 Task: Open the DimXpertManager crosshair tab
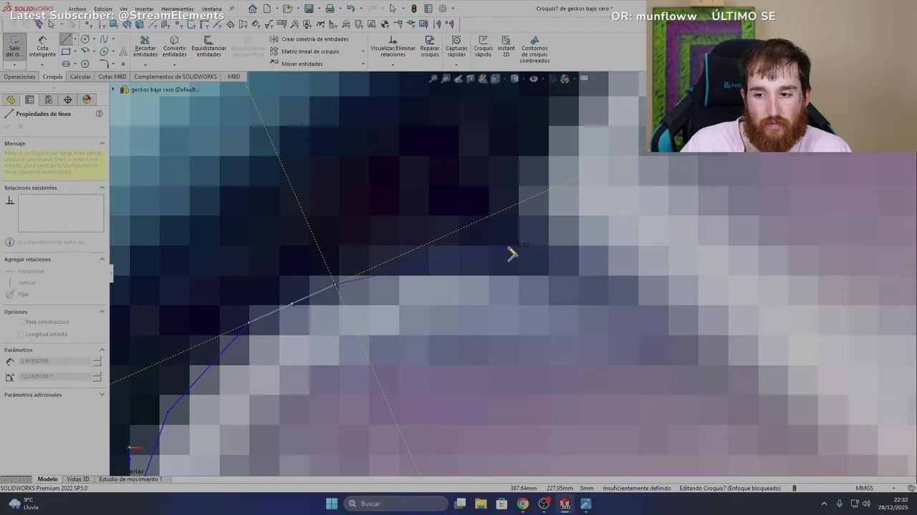[67, 100]
